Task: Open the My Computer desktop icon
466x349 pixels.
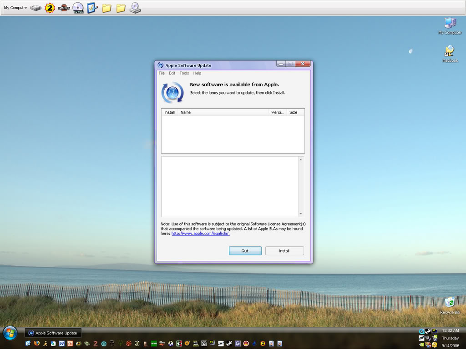Action: [450, 26]
